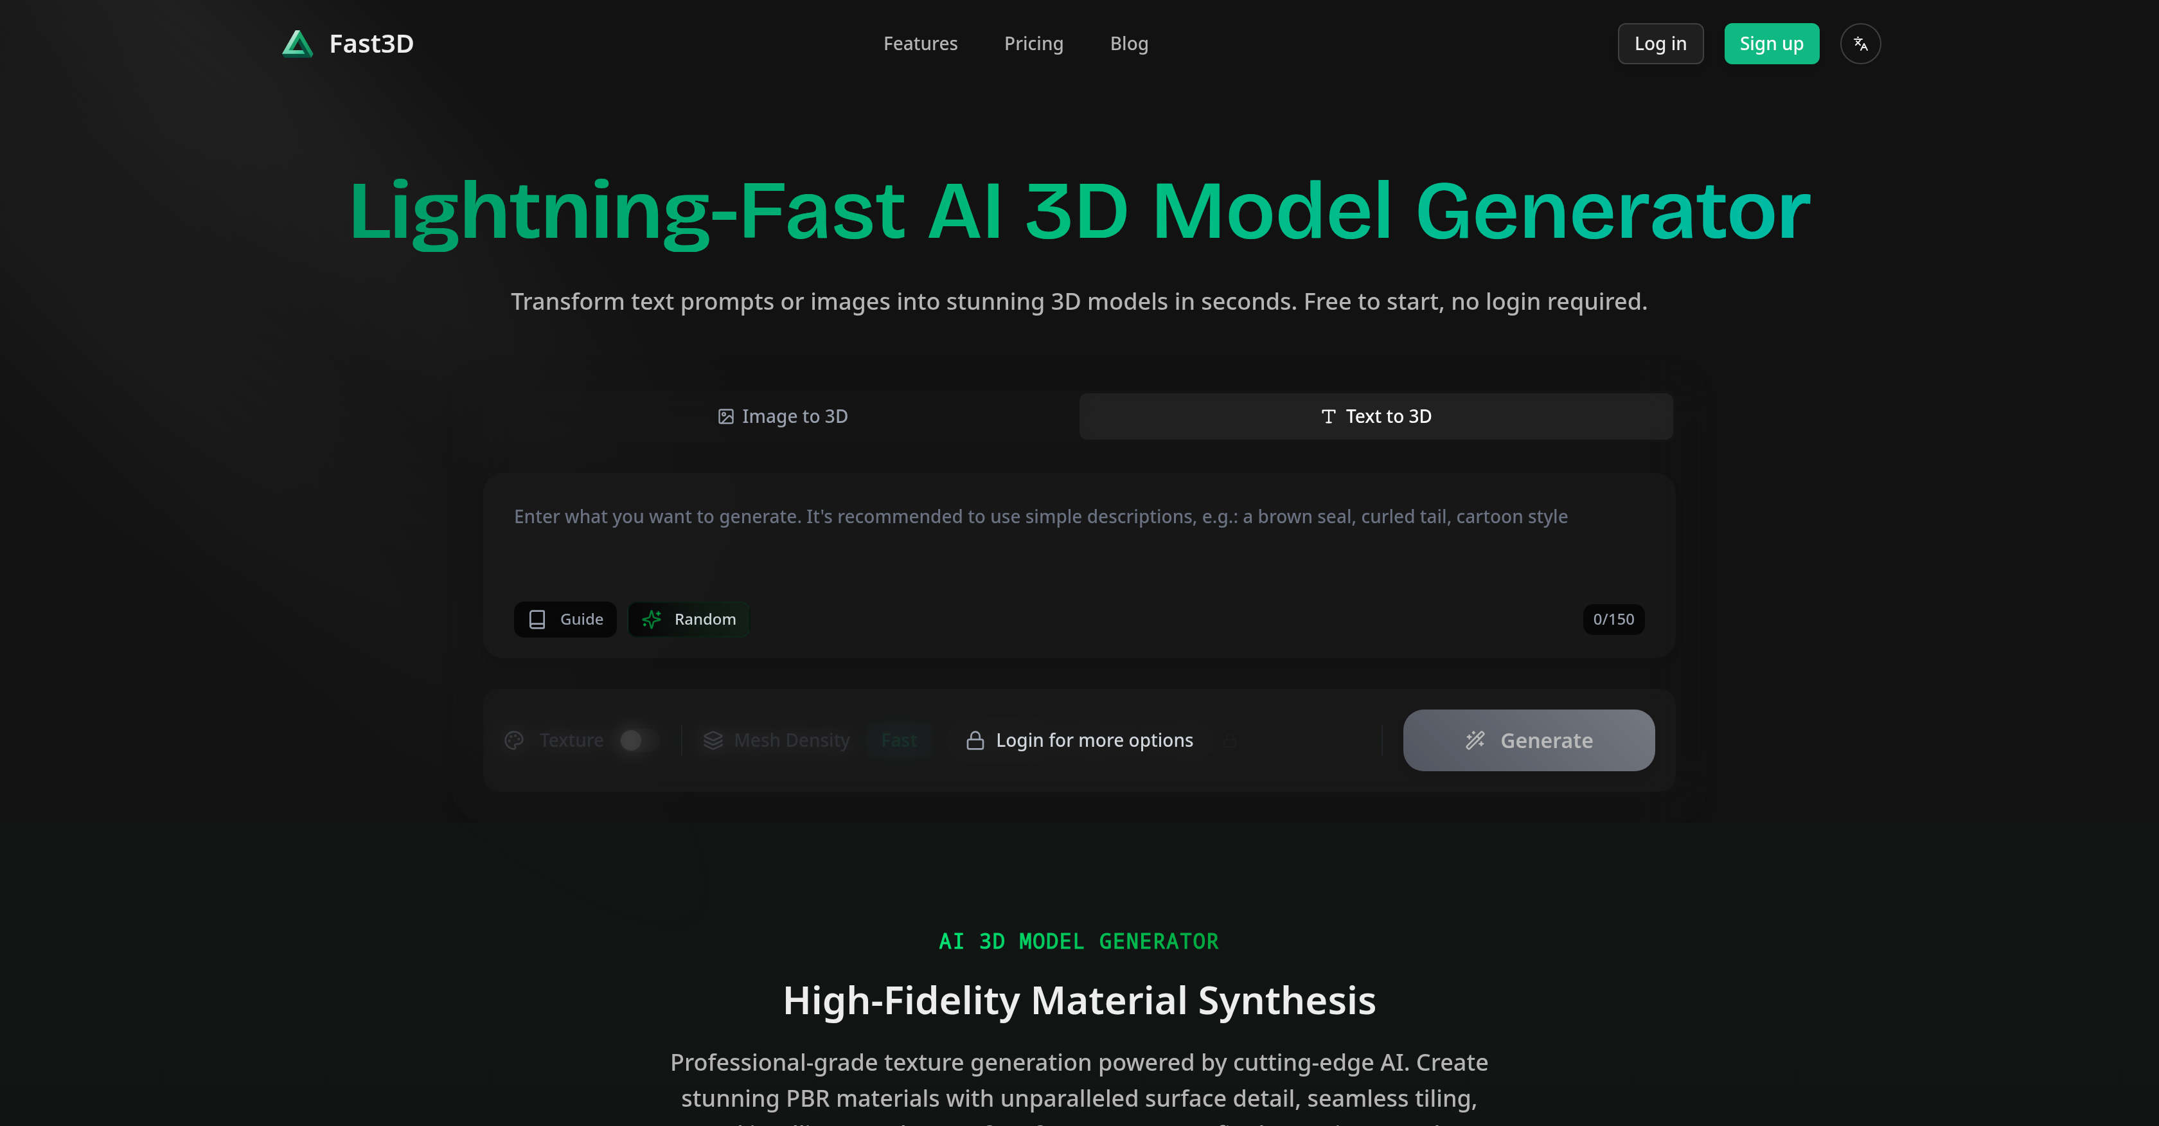Switch to the Image to 3D tab
The image size is (2159, 1126).
click(782, 416)
